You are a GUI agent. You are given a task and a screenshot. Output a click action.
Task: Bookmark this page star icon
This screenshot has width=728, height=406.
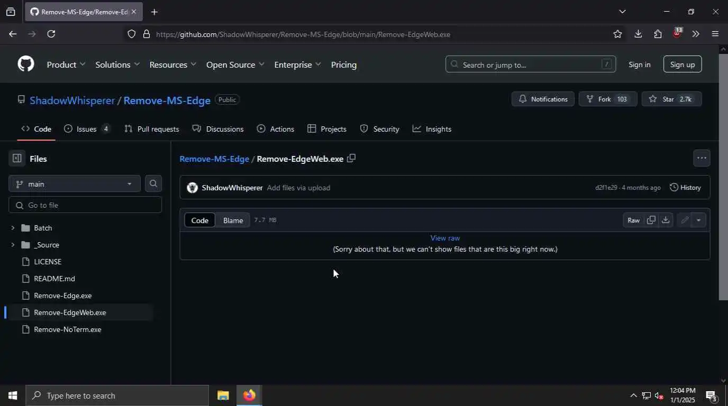617,34
